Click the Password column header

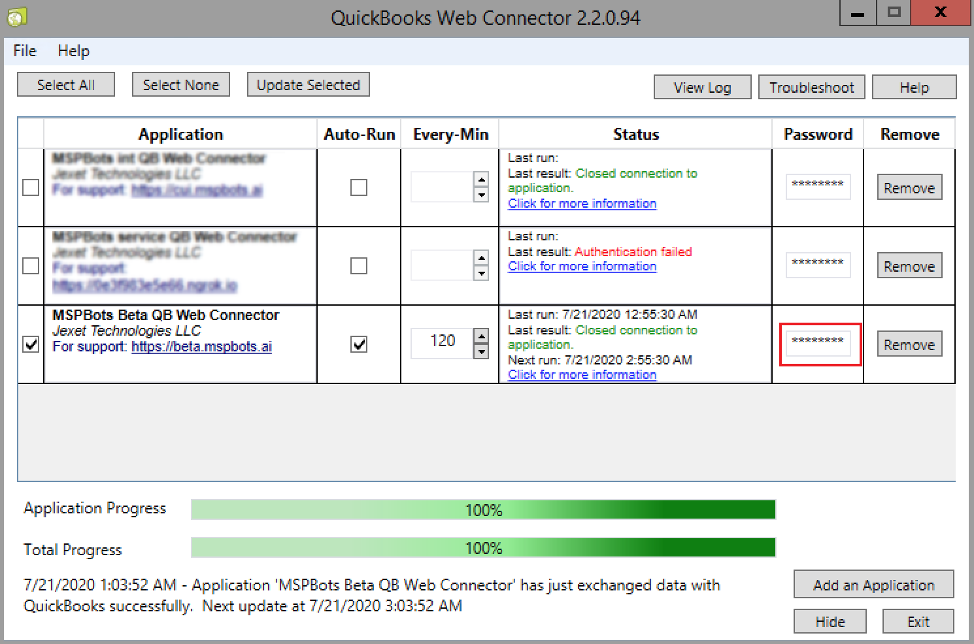tap(818, 134)
